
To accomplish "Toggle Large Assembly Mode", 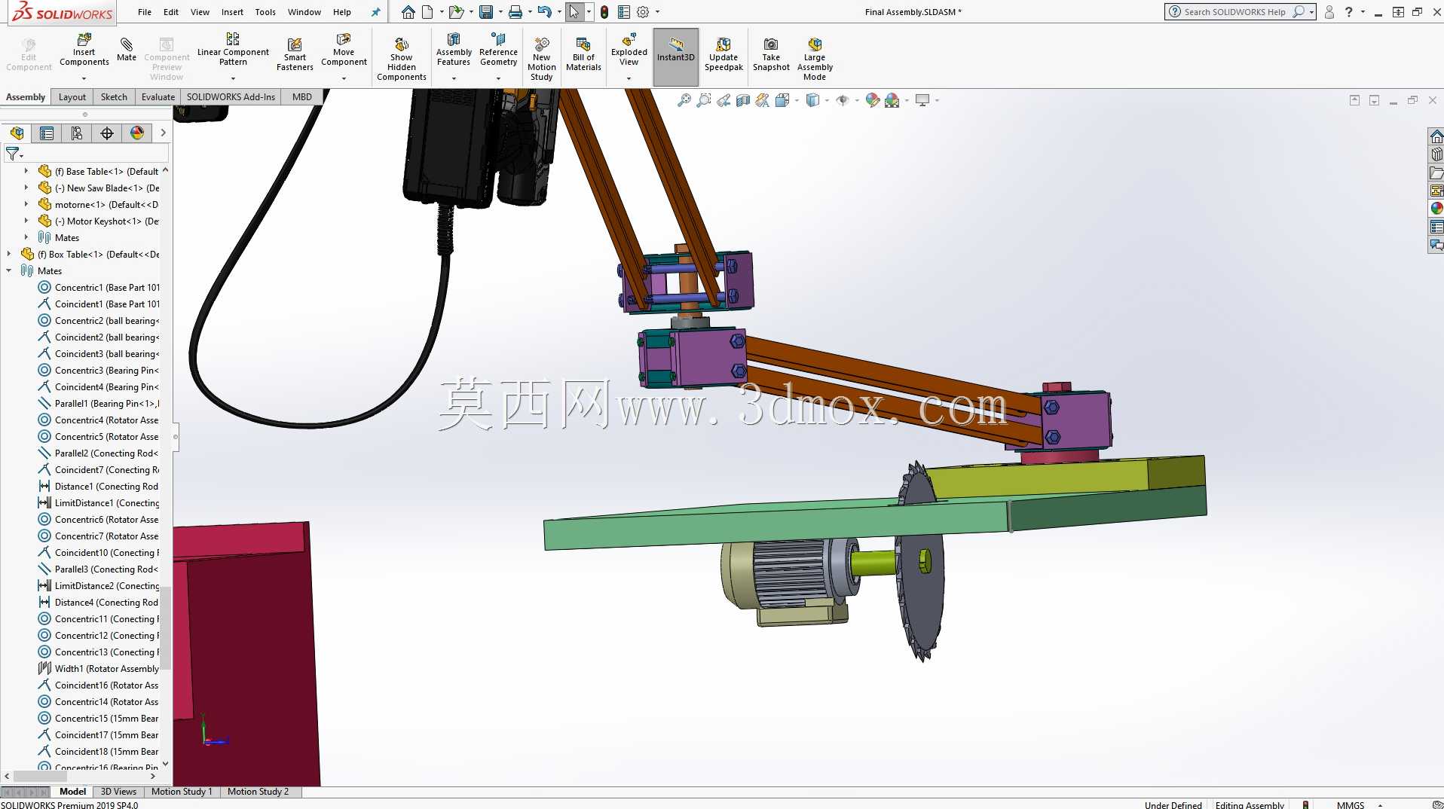I will pyautogui.click(x=815, y=59).
